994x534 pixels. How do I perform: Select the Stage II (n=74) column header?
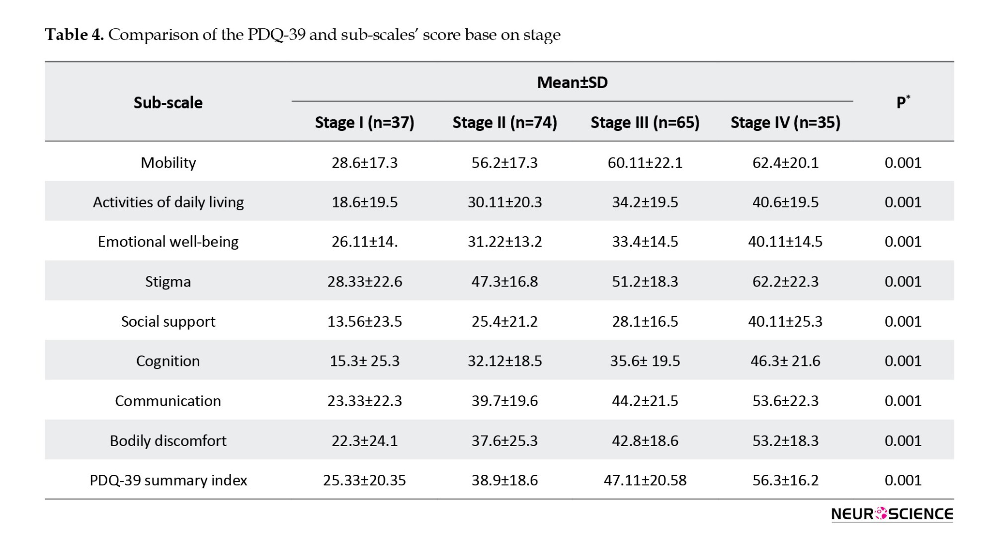(504, 122)
